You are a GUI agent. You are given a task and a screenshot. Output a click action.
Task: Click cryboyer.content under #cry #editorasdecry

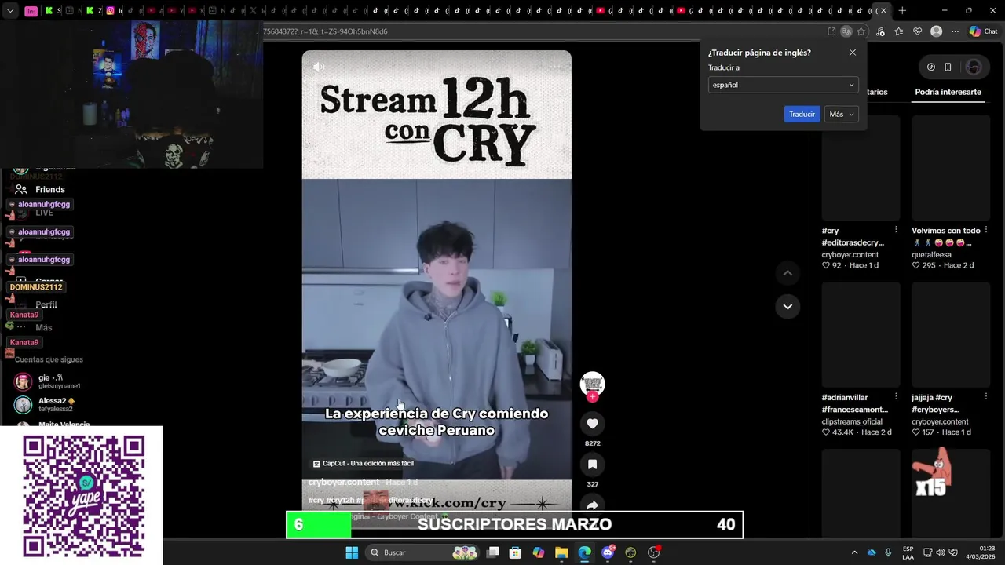point(850,254)
